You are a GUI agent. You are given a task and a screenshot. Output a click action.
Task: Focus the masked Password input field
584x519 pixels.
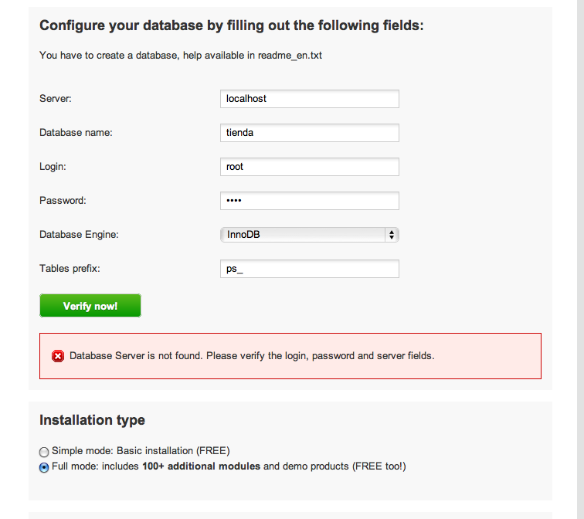tap(309, 201)
